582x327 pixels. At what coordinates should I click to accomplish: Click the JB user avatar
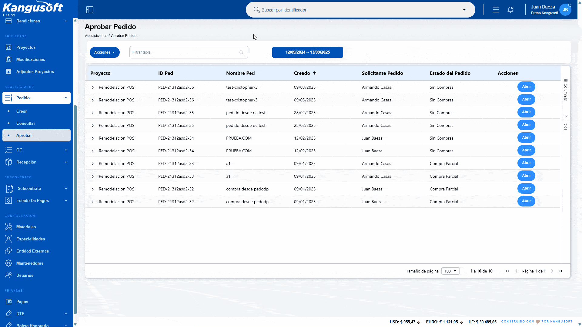pyautogui.click(x=565, y=10)
